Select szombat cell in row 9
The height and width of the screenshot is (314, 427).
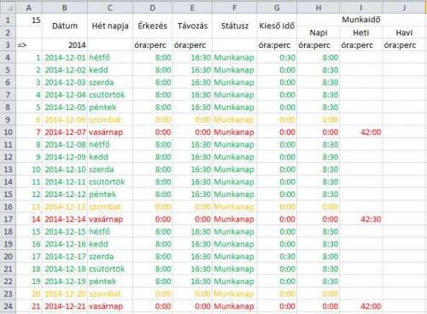[x=110, y=119]
